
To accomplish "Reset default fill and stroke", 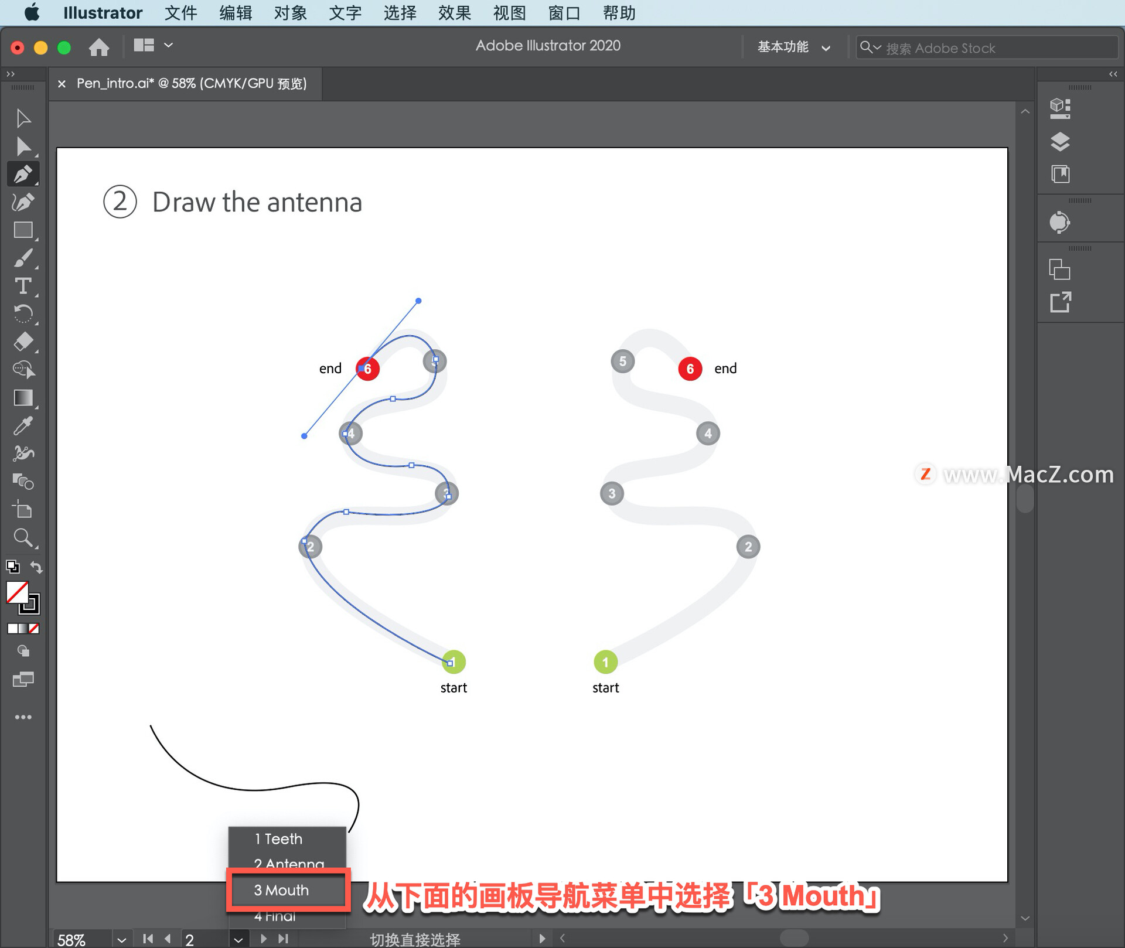I will click(12, 567).
